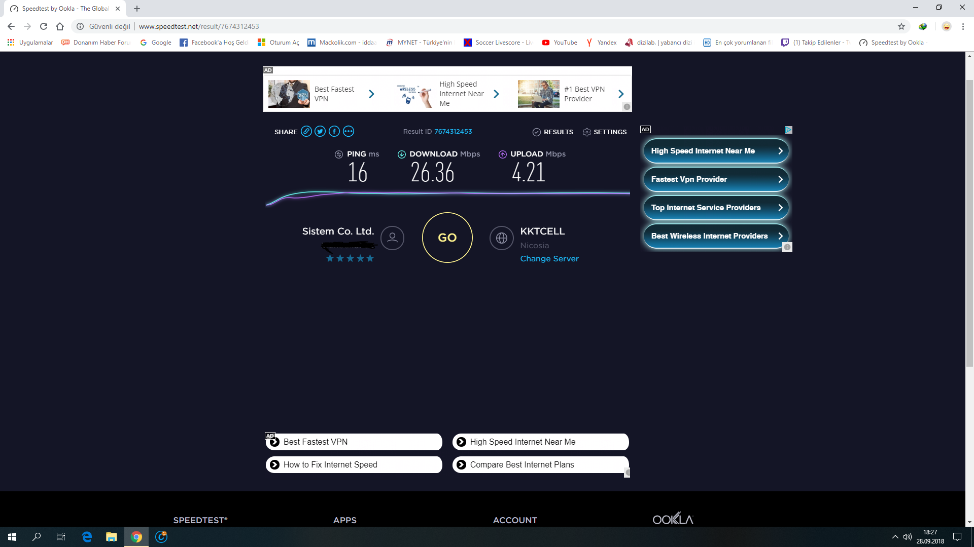Click the page vertical scrollbar thumb
This screenshot has width=974, height=547.
pyautogui.click(x=969, y=223)
